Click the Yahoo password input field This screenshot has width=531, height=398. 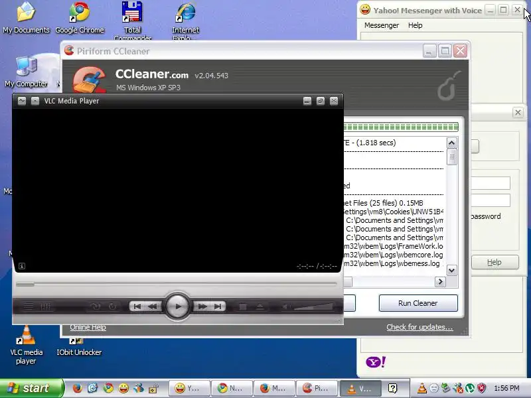[x=491, y=200]
